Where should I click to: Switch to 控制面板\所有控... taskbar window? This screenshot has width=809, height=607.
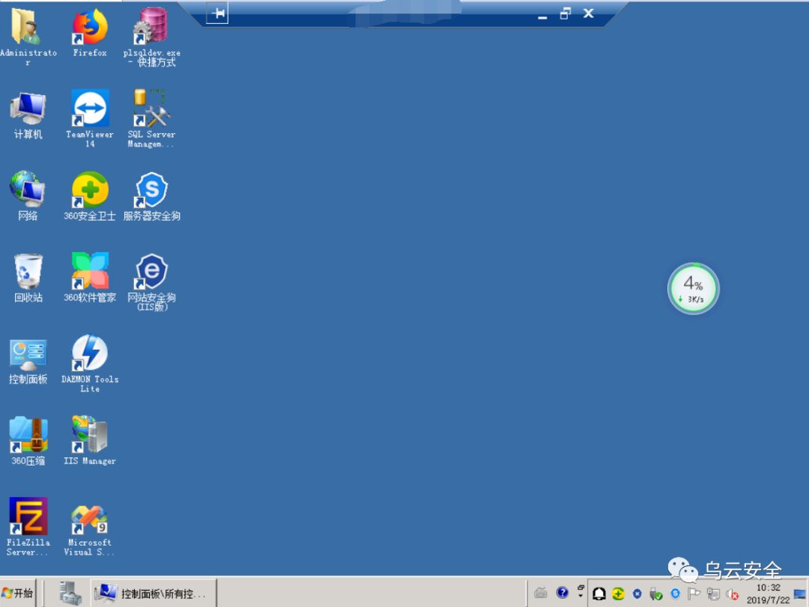pos(154,594)
